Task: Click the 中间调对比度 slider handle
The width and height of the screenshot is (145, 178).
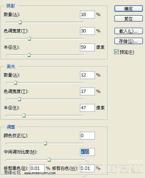Action: pyautogui.click(x=49, y=159)
